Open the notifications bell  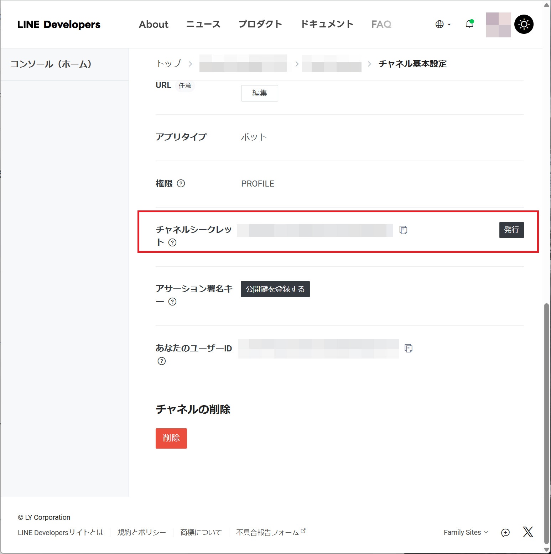[x=469, y=24]
